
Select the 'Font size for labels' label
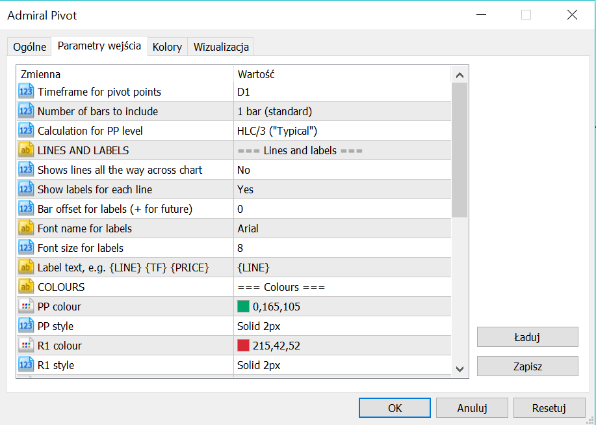tap(81, 248)
